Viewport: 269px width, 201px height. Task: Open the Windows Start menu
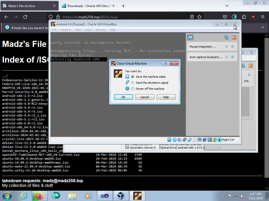point(7,196)
